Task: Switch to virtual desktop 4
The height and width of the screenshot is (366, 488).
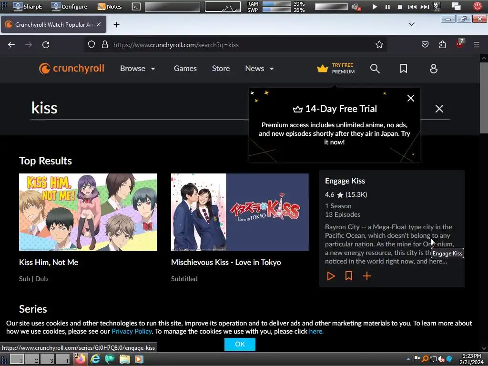Action: coord(63,359)
